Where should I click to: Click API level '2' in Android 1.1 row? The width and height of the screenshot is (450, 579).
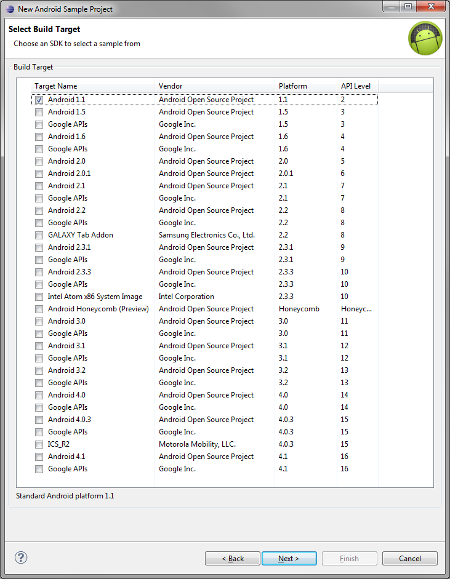(x=343, y=99)
